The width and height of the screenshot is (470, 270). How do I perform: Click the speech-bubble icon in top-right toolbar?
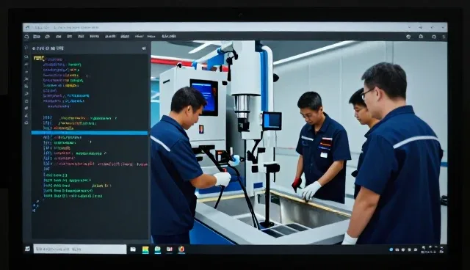pos(434,37)
